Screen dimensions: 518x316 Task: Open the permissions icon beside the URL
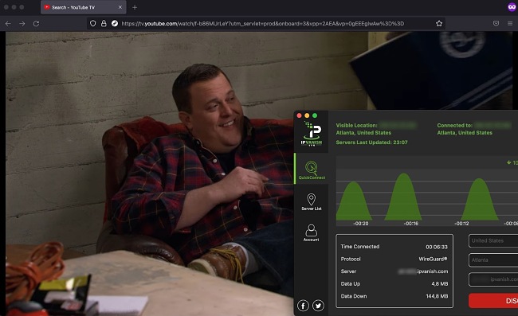click(x=115, y=23)
